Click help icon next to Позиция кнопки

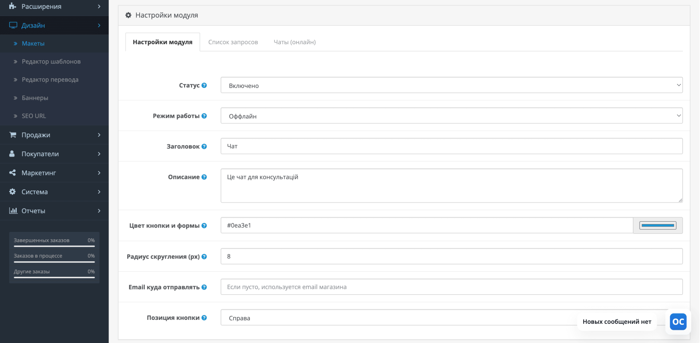(204, 318)
